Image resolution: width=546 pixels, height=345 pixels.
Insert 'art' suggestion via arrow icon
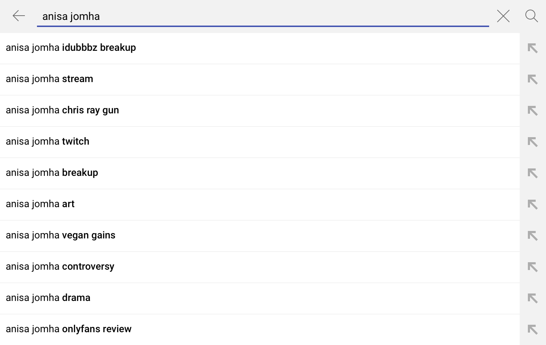coord(532,204)
